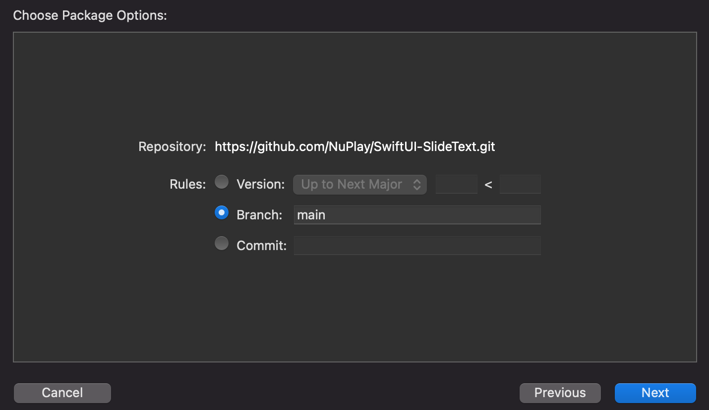Viewport: 709px width, 410px height.
Task: Proceed by clicking Next
Action: (x=655, y=393)
